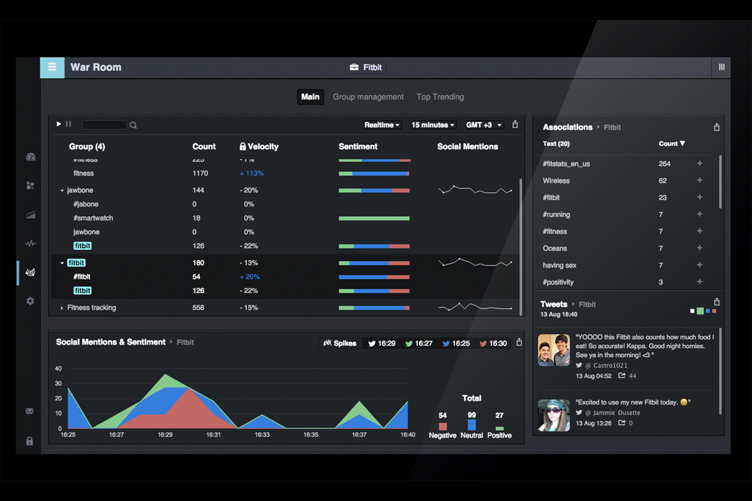Screen dimensions: 752x501
Task: Open the 15 minutes interval dropdown
Action: pos(433,125)
